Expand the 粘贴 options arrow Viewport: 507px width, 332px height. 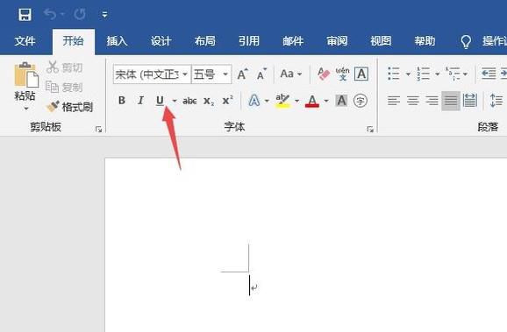[x=25, y=109]
